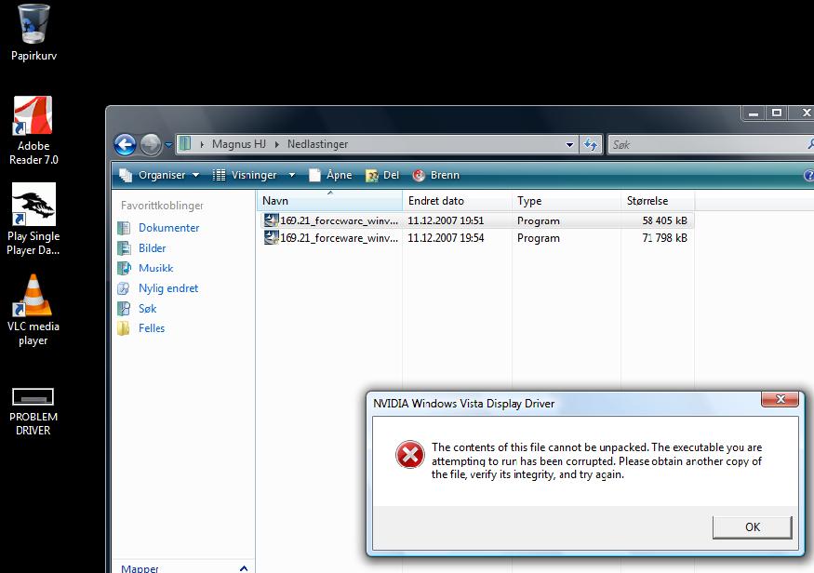Open Dokumenter favorite link

(168, 228)
